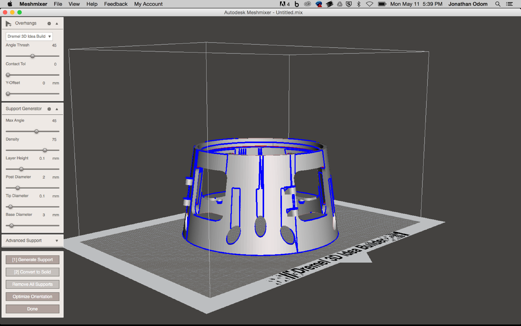Check the battery status icon

pos(382,4)
